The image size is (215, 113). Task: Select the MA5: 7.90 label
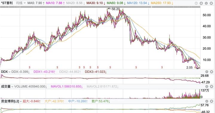pyautogui.click(x=36, y=3)
